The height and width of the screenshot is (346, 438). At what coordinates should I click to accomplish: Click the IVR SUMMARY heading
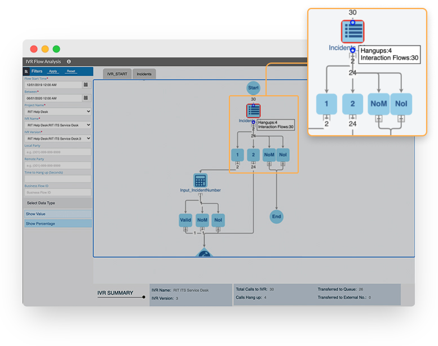115,293
